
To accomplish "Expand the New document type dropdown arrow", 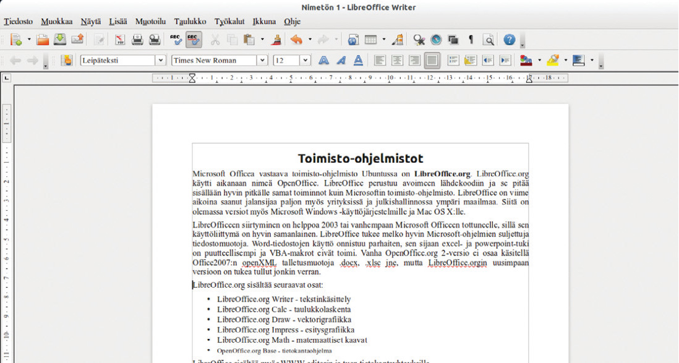I will pos(28,40).
